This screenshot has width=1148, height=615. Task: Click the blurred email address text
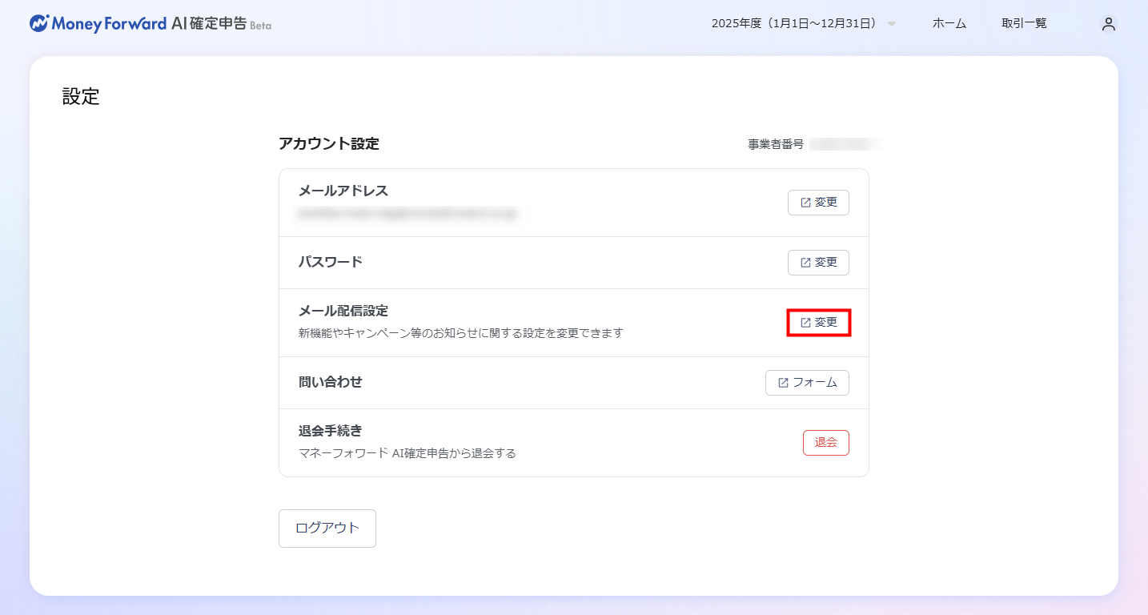(407, 214)
